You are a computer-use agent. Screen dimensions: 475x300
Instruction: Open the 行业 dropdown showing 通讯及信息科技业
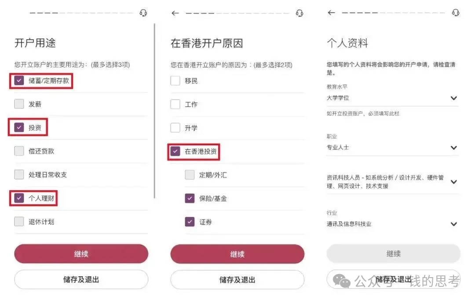[393, 224]
